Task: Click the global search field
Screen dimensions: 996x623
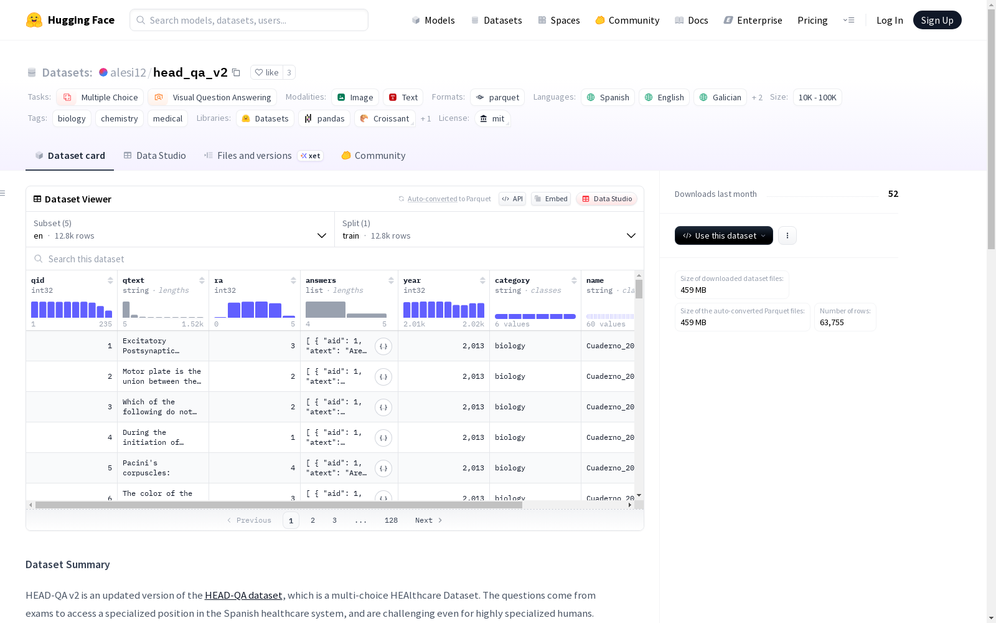Action: coord(249,20)
